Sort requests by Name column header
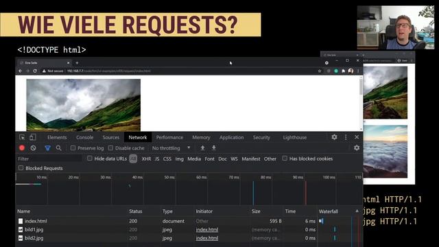The width and height of the screenshot is (439, 247). [23, 211]
